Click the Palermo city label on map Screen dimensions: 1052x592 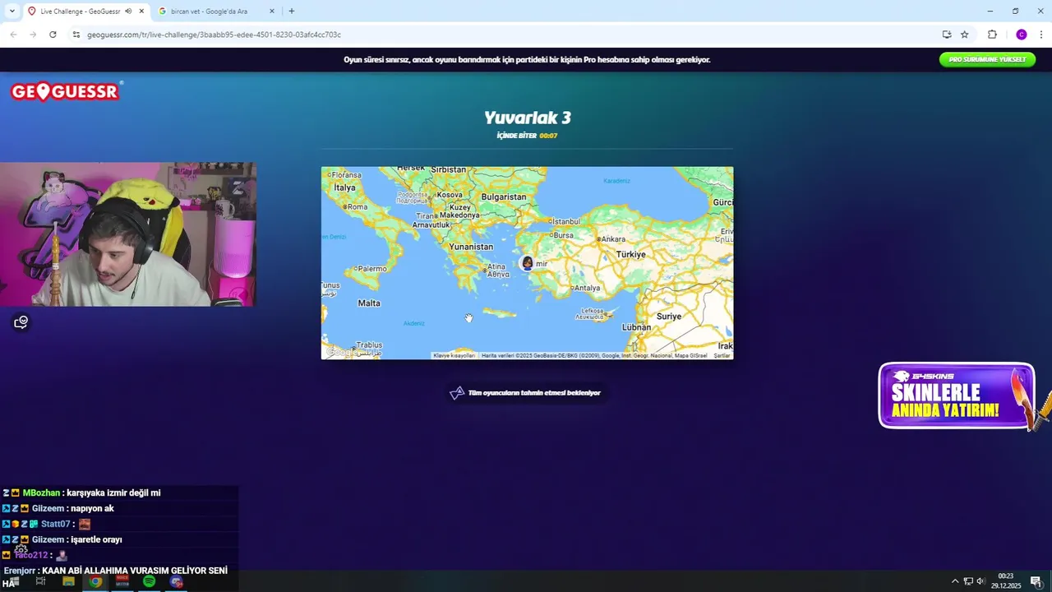[371, 269]
